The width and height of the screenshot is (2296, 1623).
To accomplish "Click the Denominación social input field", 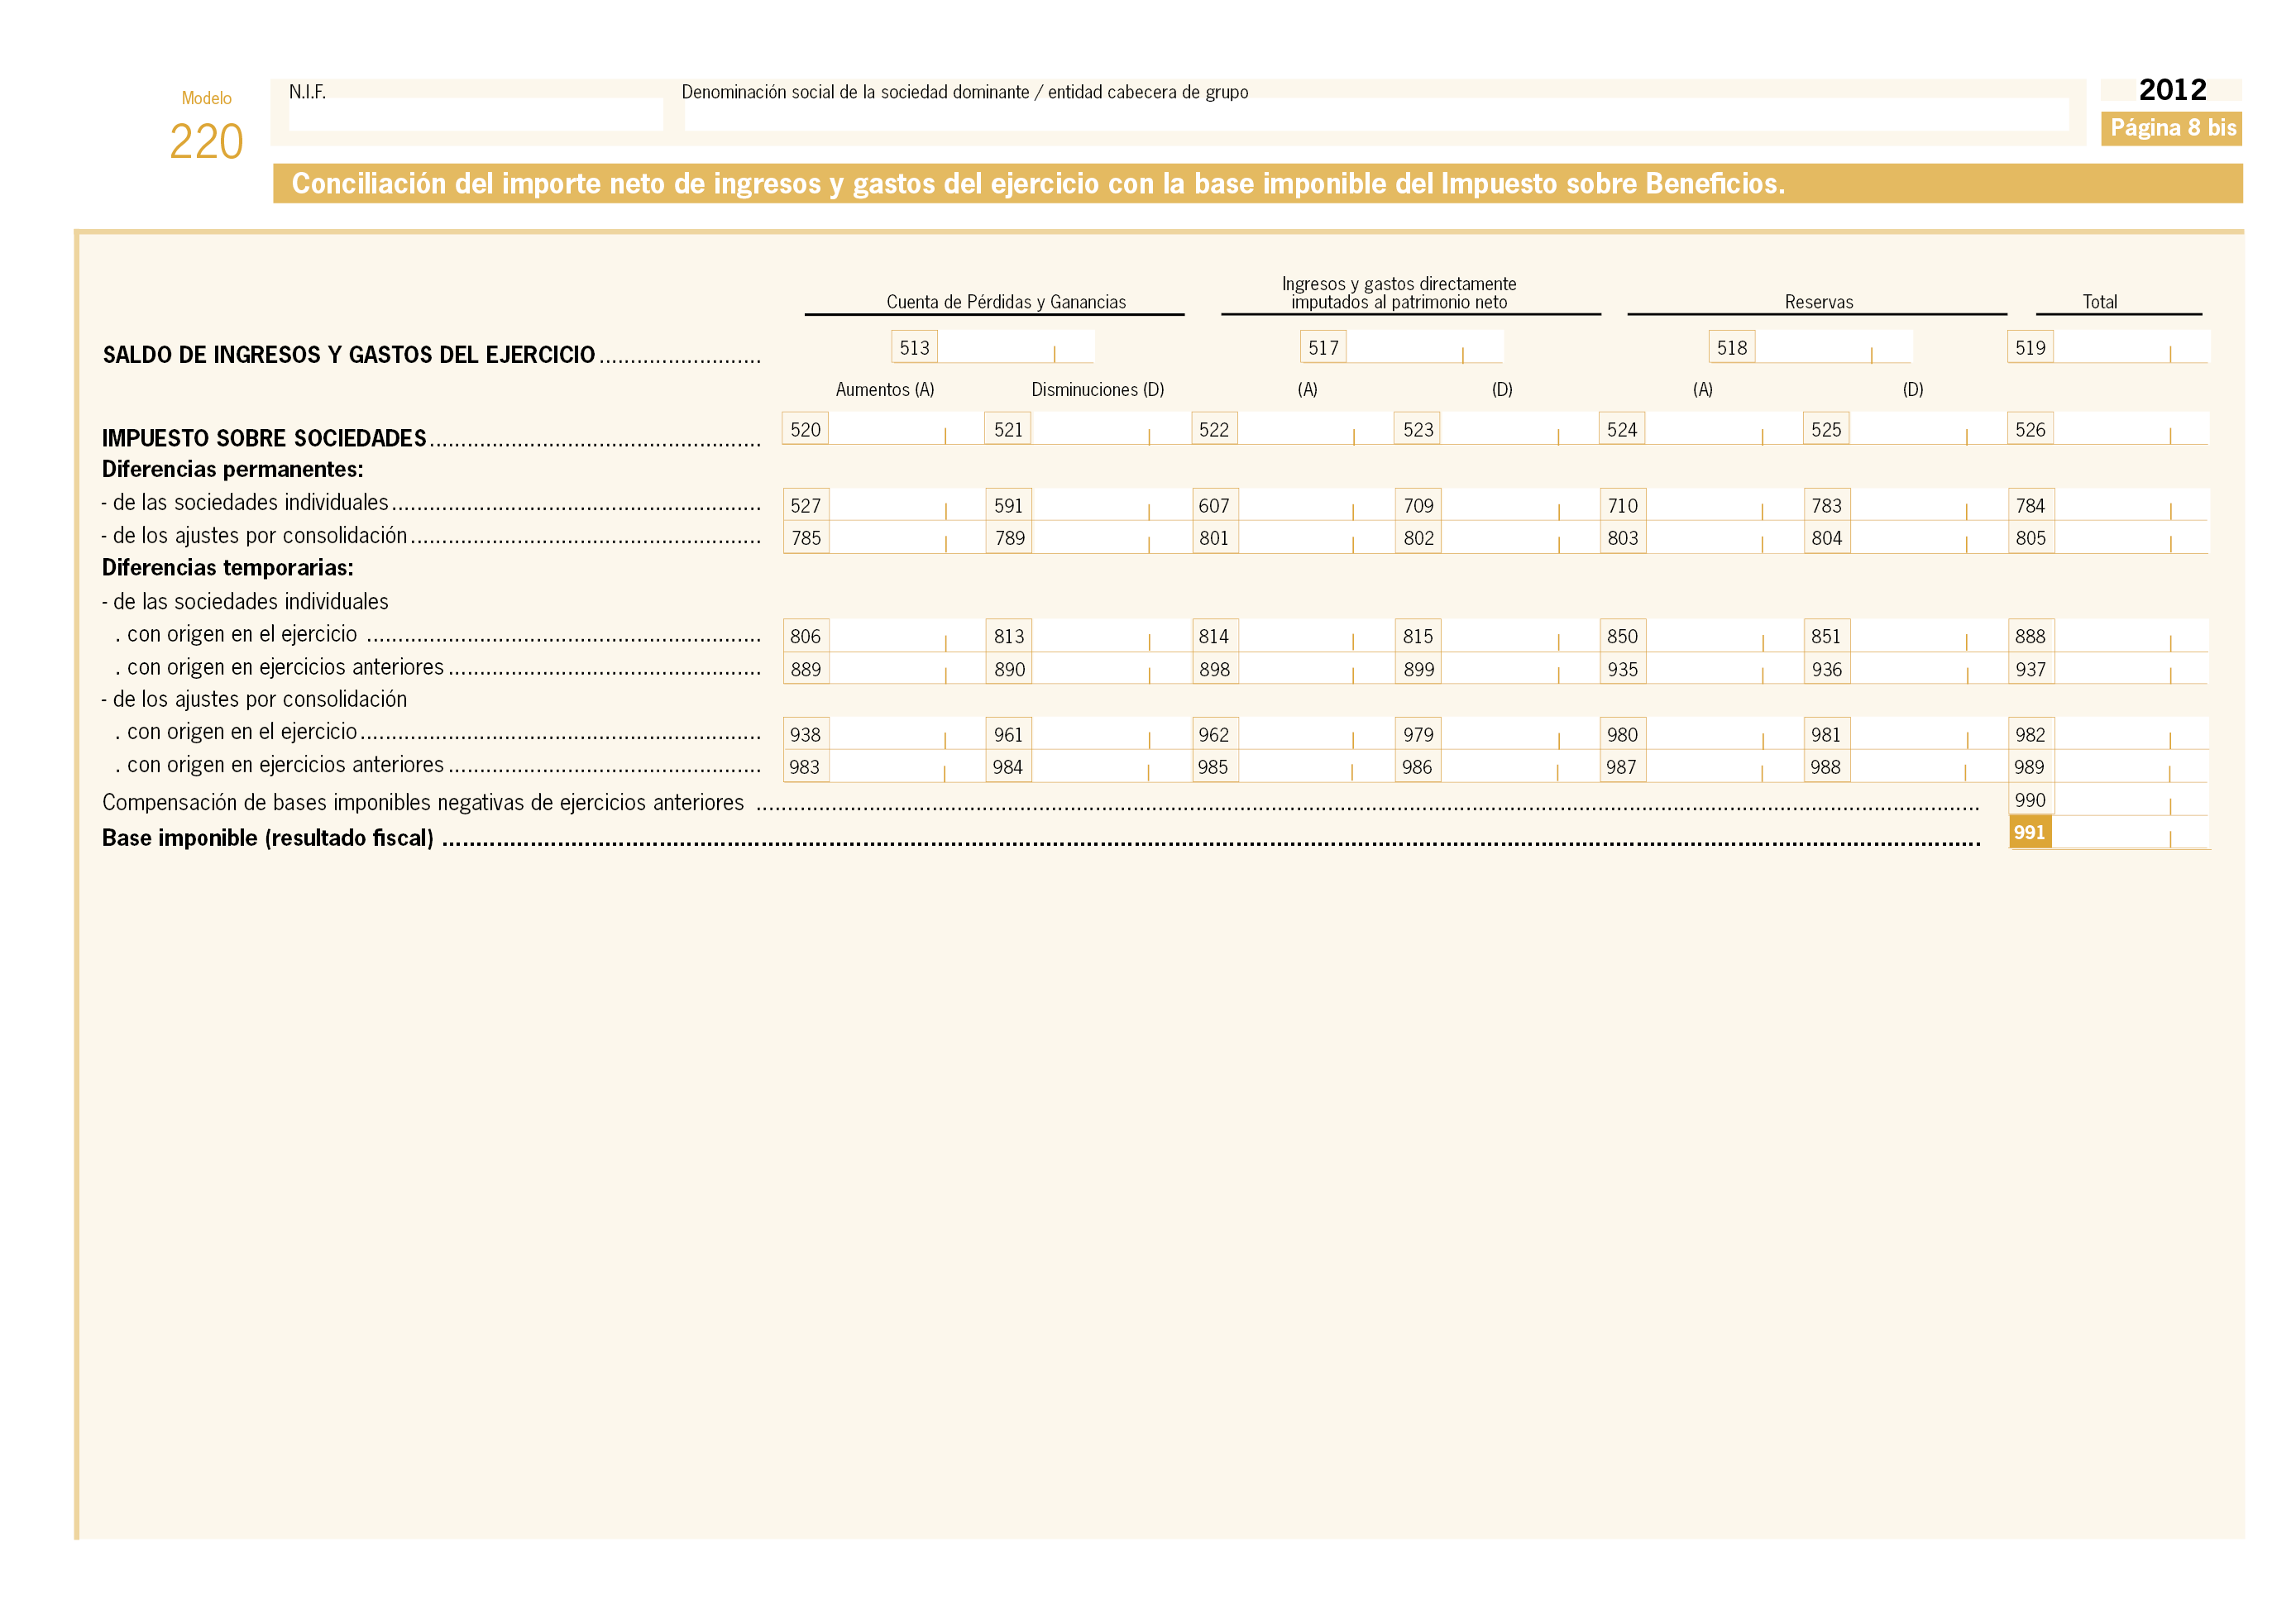I will (x=1376, y=114).
